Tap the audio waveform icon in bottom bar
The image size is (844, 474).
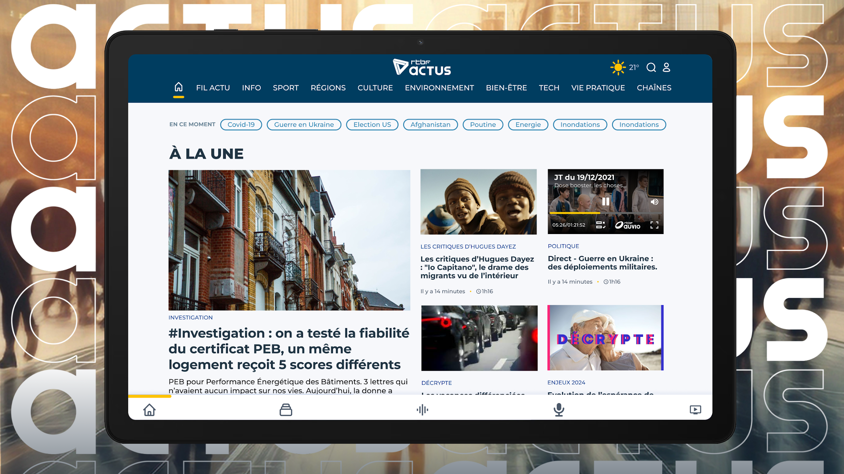pos(422,410)
